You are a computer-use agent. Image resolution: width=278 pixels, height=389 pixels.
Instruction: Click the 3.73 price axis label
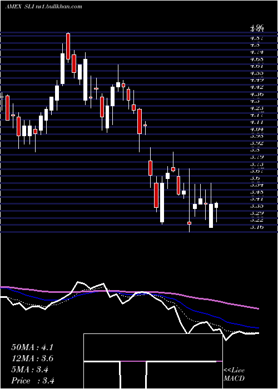pos(256,164)
